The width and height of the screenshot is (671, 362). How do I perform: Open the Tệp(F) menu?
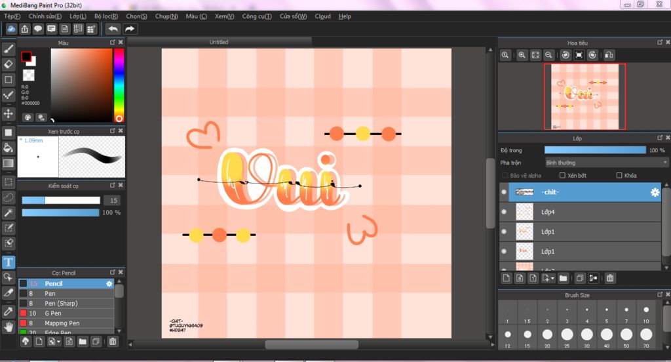pyautogui.click(x=12, y=16)
